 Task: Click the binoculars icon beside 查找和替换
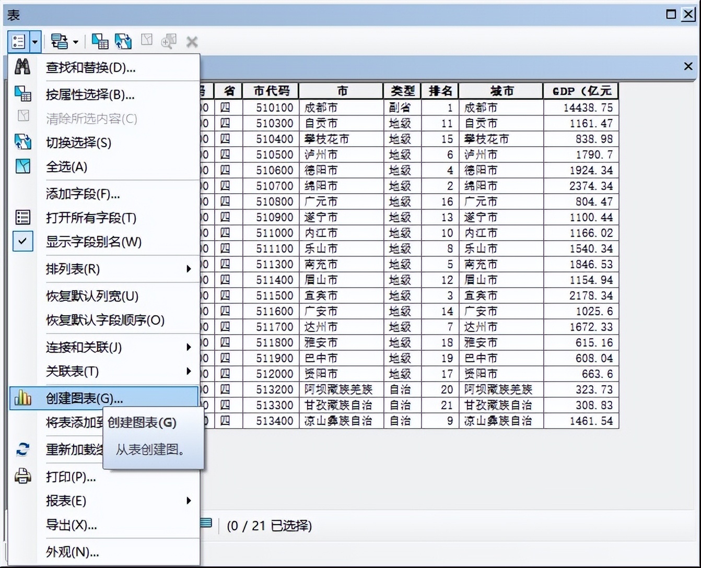[23, 67]
